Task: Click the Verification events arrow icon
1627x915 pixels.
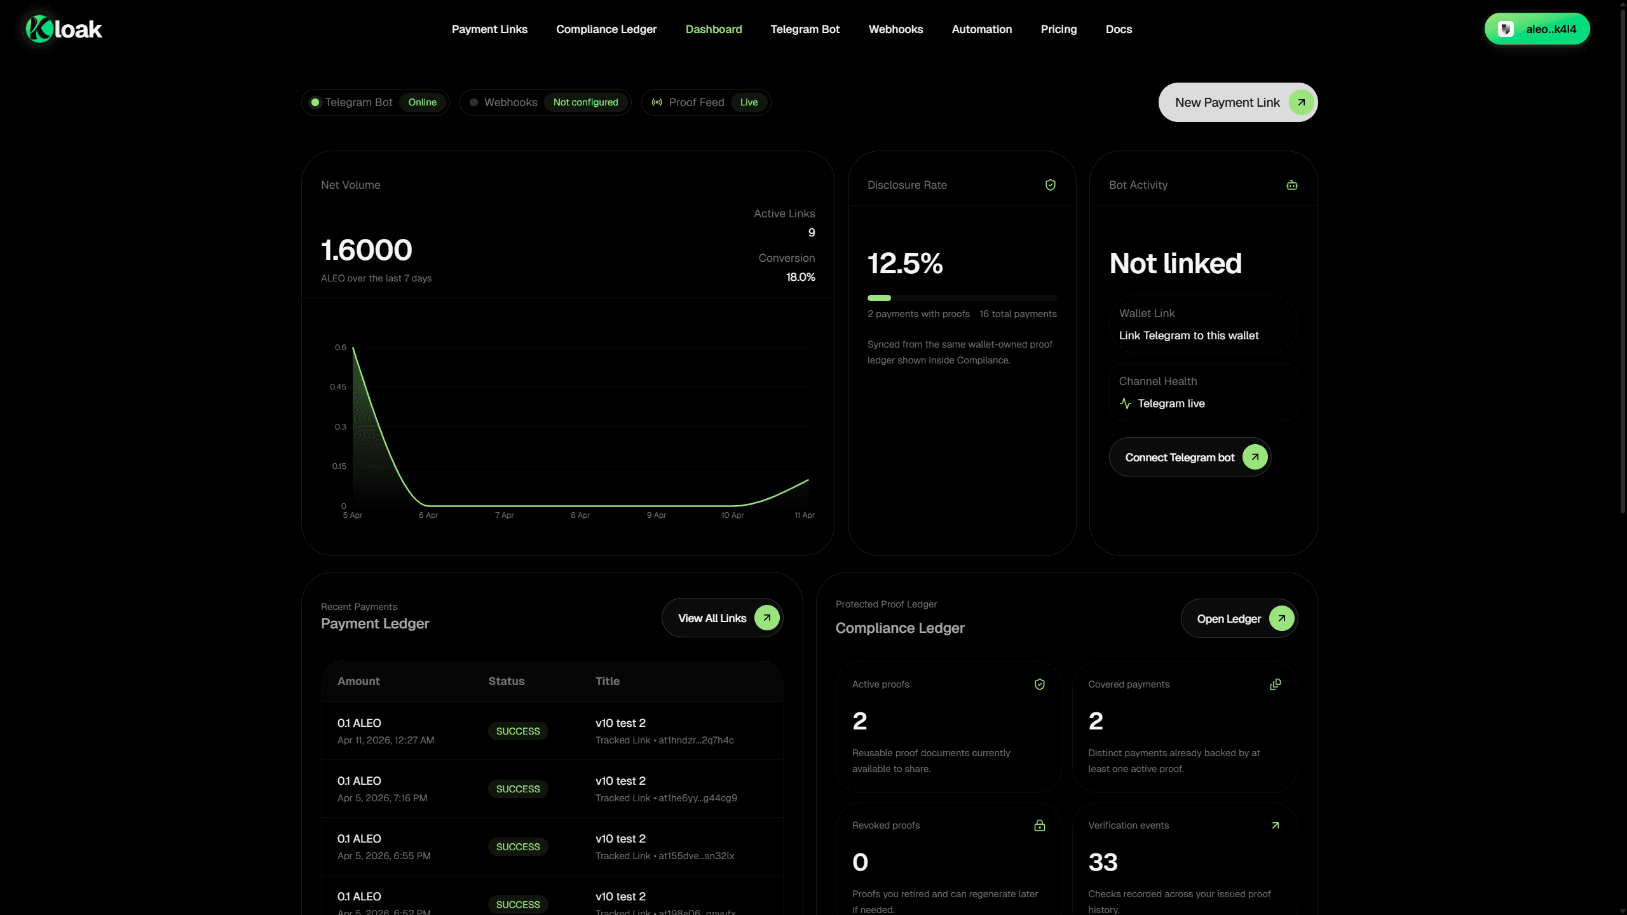Action: (1276, 825)
